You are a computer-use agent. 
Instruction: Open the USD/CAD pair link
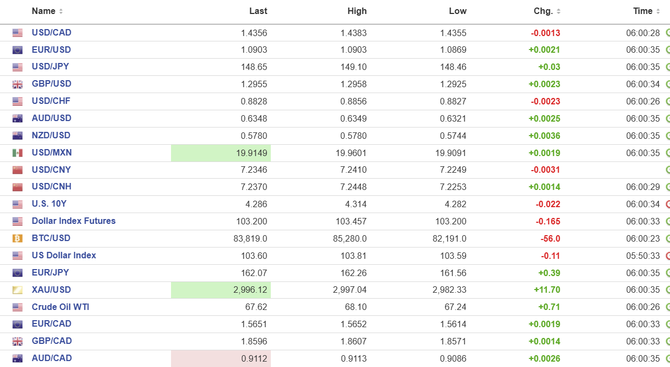51,33
